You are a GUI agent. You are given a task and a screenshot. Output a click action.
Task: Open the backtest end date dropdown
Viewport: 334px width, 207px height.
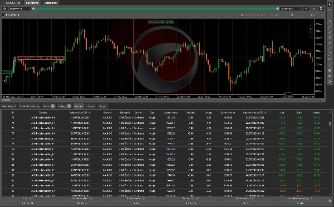tap(291, 8)
